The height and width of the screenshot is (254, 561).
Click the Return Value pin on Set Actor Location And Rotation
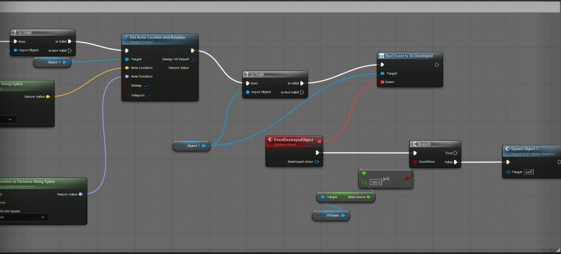192,68
